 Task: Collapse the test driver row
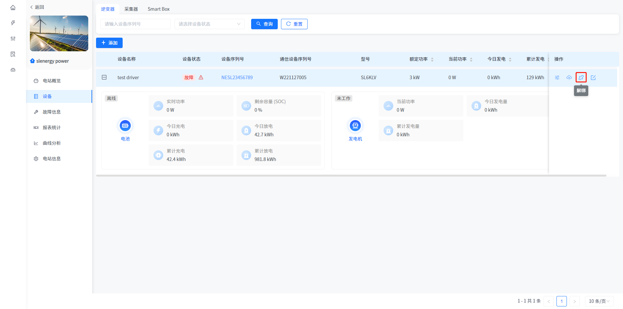tap(104, 77)
